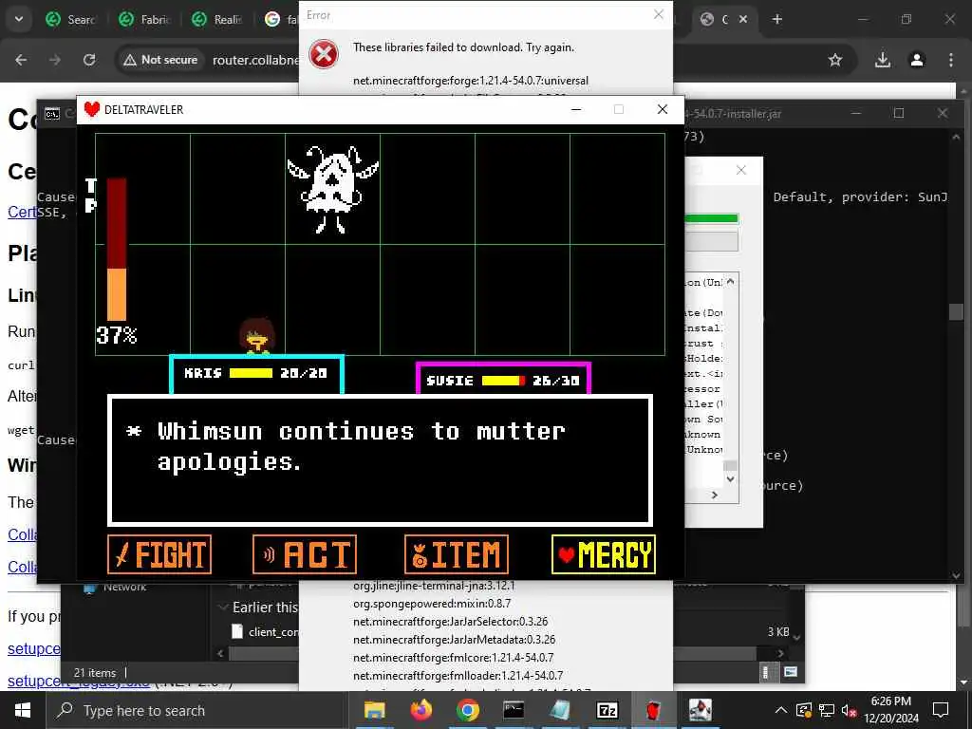Open the ITEM battle command

pyautogui.click(x=457, y=554)
